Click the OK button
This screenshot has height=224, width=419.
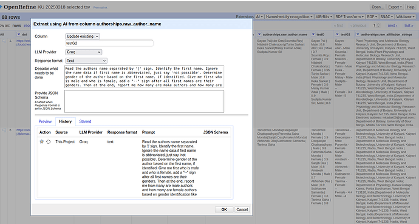pos(224,209)
